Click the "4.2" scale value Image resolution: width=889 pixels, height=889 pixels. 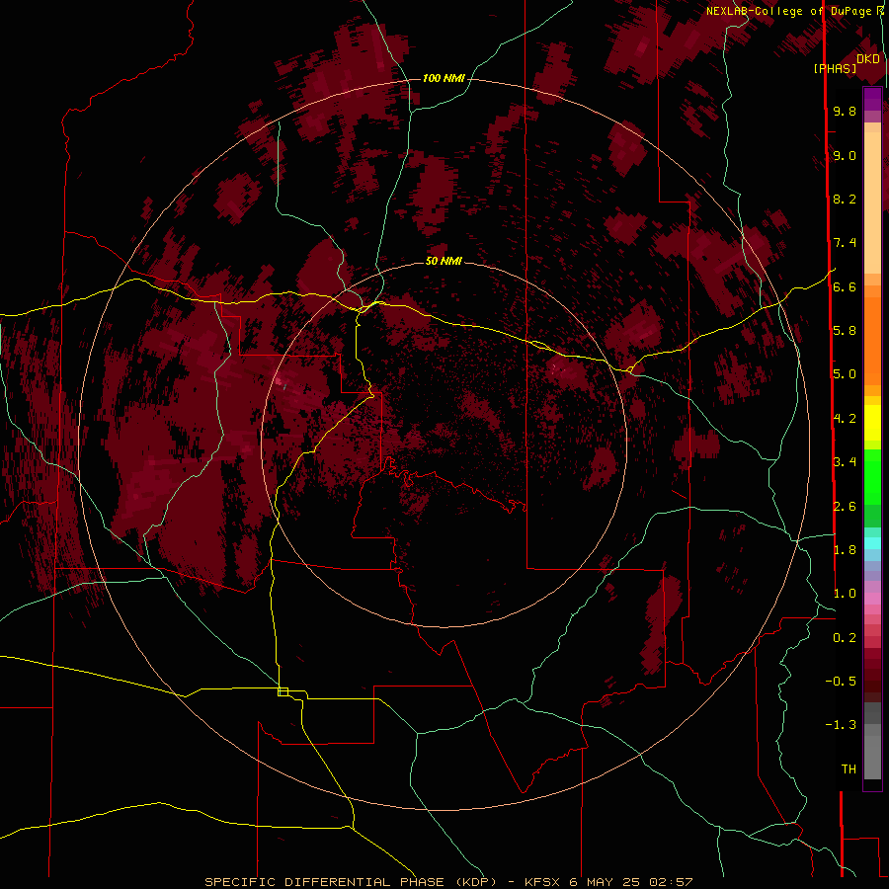(845, 419)
